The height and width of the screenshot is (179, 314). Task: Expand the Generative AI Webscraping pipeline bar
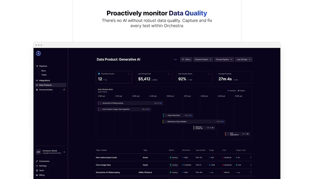(101, 103)
